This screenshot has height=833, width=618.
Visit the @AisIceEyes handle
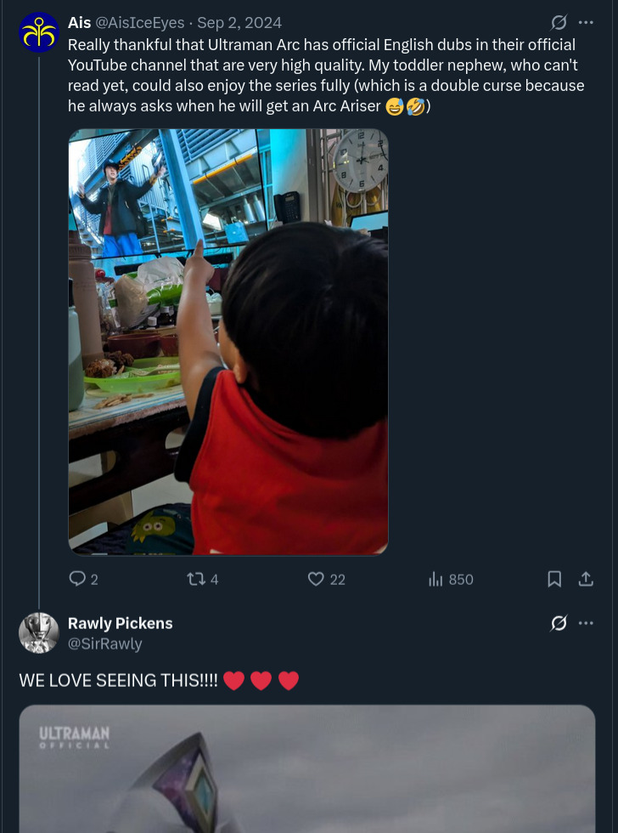coord(139,23)
